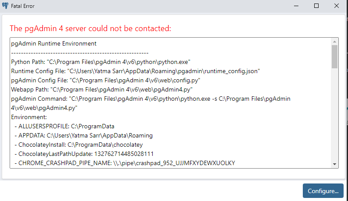Screen dimensions: 348x201
Task: Click the pgAdmin Command line text
Action: coord(151,99)
